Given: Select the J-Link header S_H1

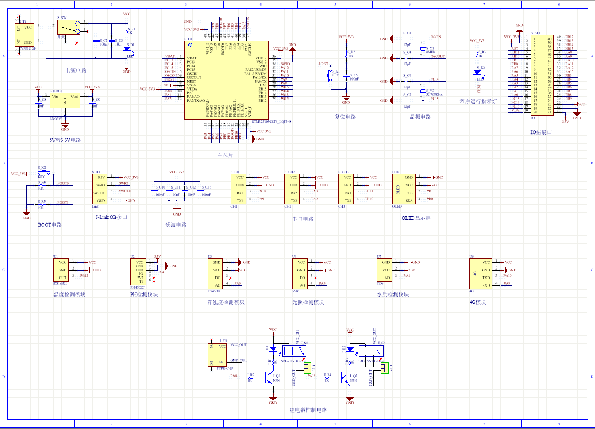Looking at the screenshot, I should pyautogui.click(x=100, y=189).
